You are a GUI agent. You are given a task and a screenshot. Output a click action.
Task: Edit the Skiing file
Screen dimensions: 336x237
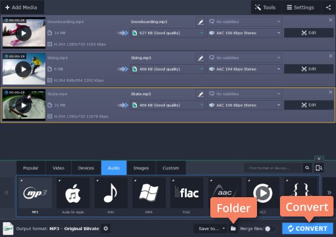point(309,69)
